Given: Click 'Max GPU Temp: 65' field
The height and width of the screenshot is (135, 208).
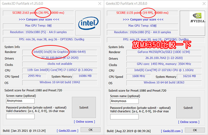Looking at the screenshot, I should pos(142,26).
